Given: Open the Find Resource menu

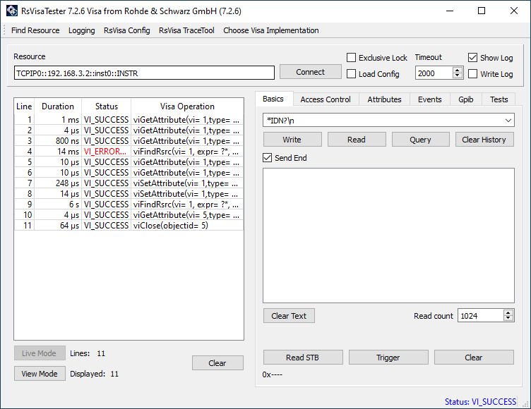Looking at the screenshot, I should [35, 30].
